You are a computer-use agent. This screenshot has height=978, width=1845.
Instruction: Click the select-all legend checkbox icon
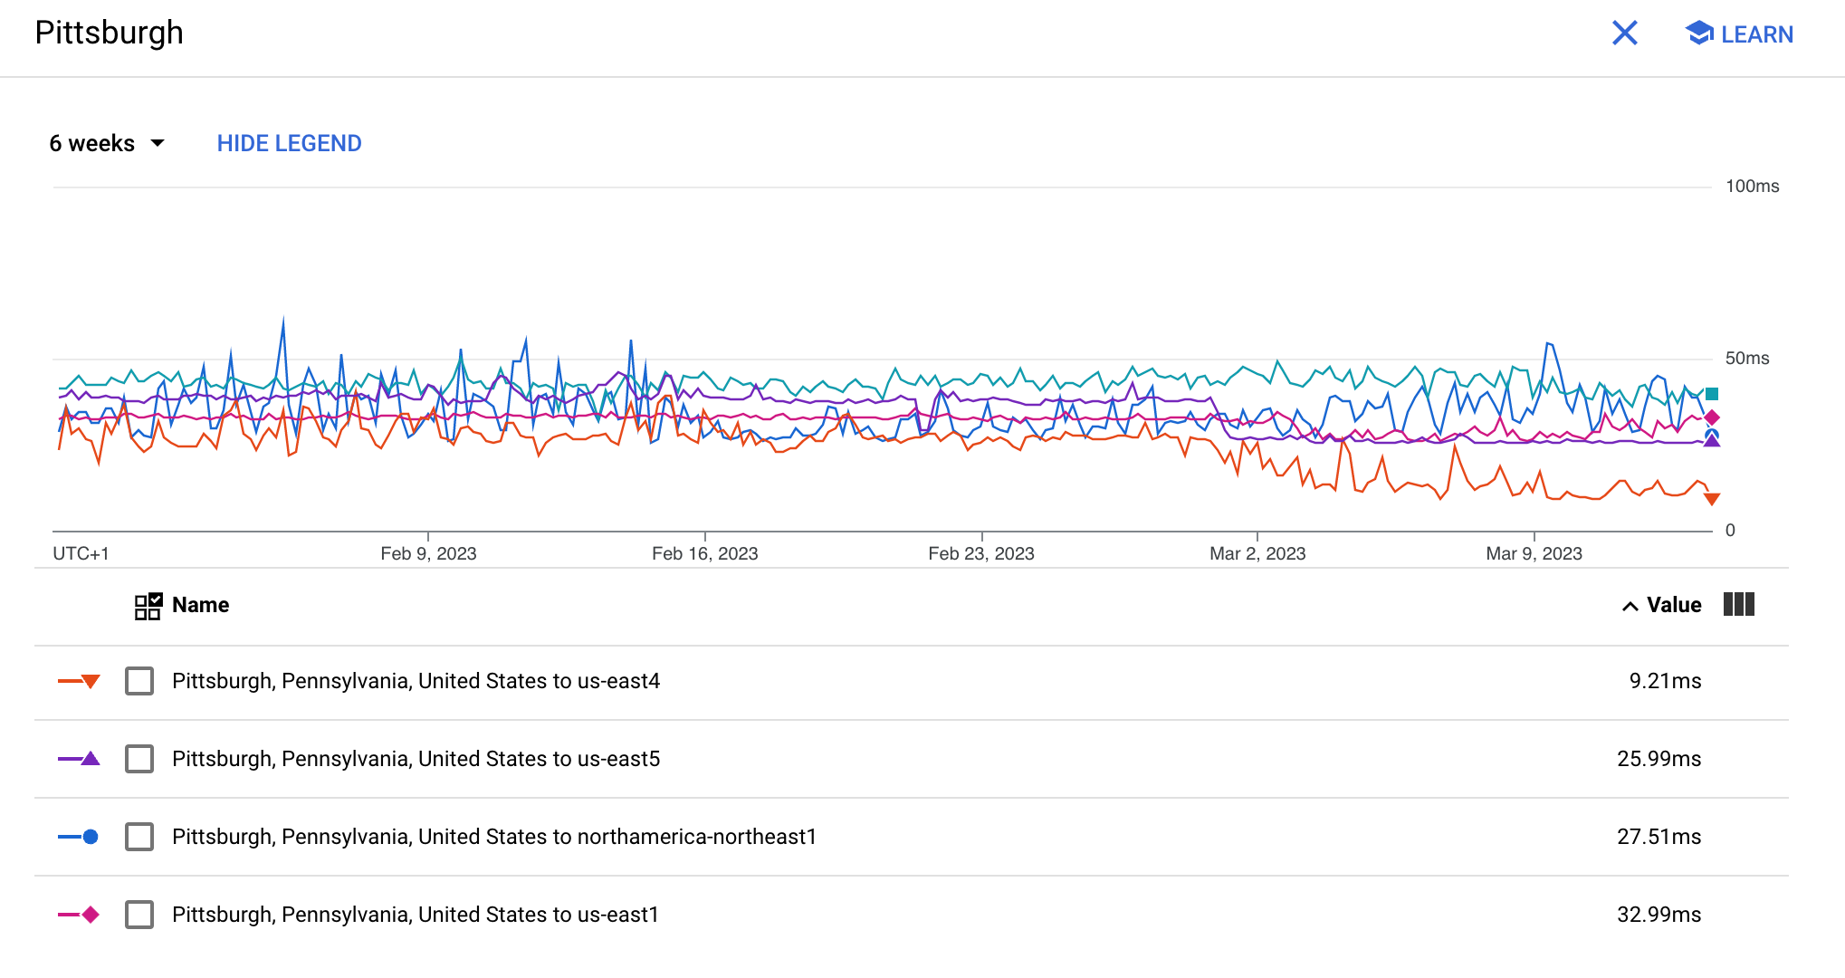pos(148,606)
